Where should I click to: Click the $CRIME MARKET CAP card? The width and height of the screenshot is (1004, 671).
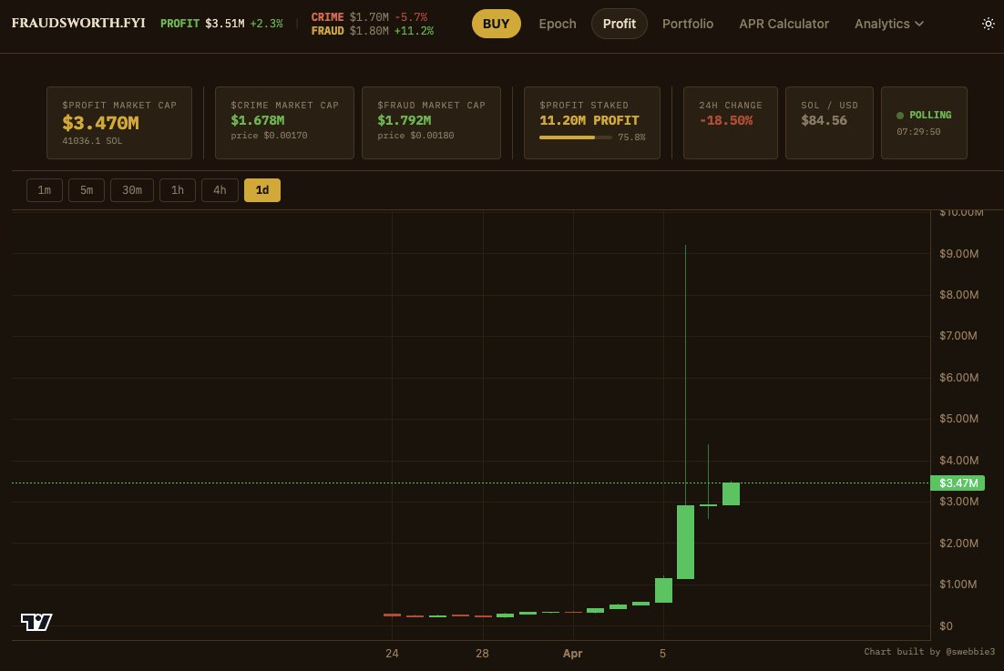(x=284, y=123)
